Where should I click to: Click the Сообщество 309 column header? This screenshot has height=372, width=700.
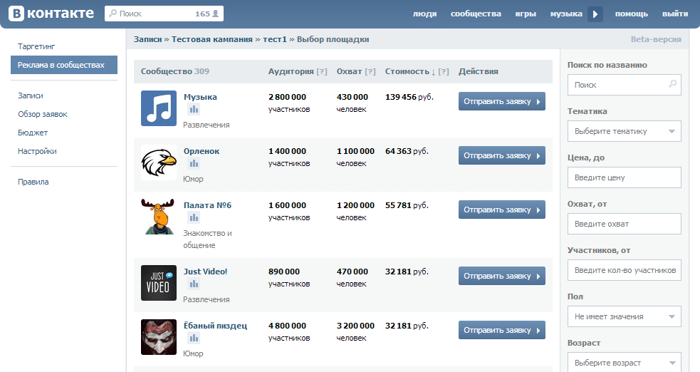tap(175, 71)
